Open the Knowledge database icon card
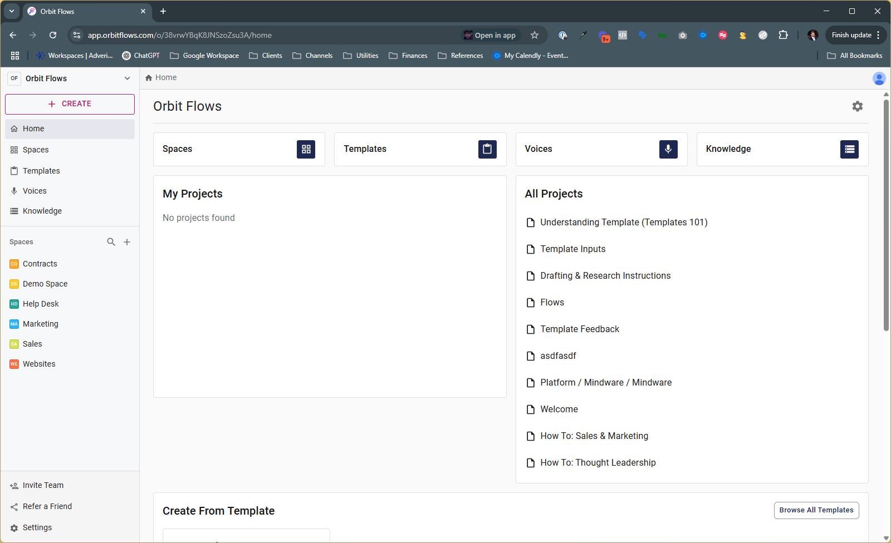Viewport: 891px width, 543px height. click(849, 149)
